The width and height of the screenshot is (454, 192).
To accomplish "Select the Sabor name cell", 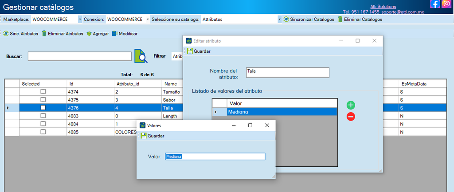I will click(172, 100).
